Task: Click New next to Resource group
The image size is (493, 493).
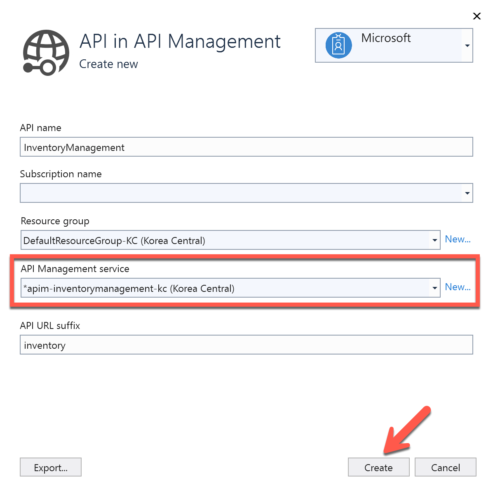Action: coord(458,239)
